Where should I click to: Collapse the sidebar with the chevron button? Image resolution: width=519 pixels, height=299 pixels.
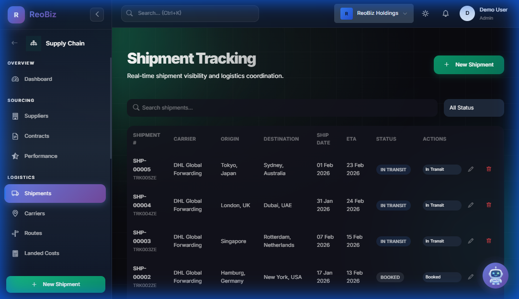point(97,14)
